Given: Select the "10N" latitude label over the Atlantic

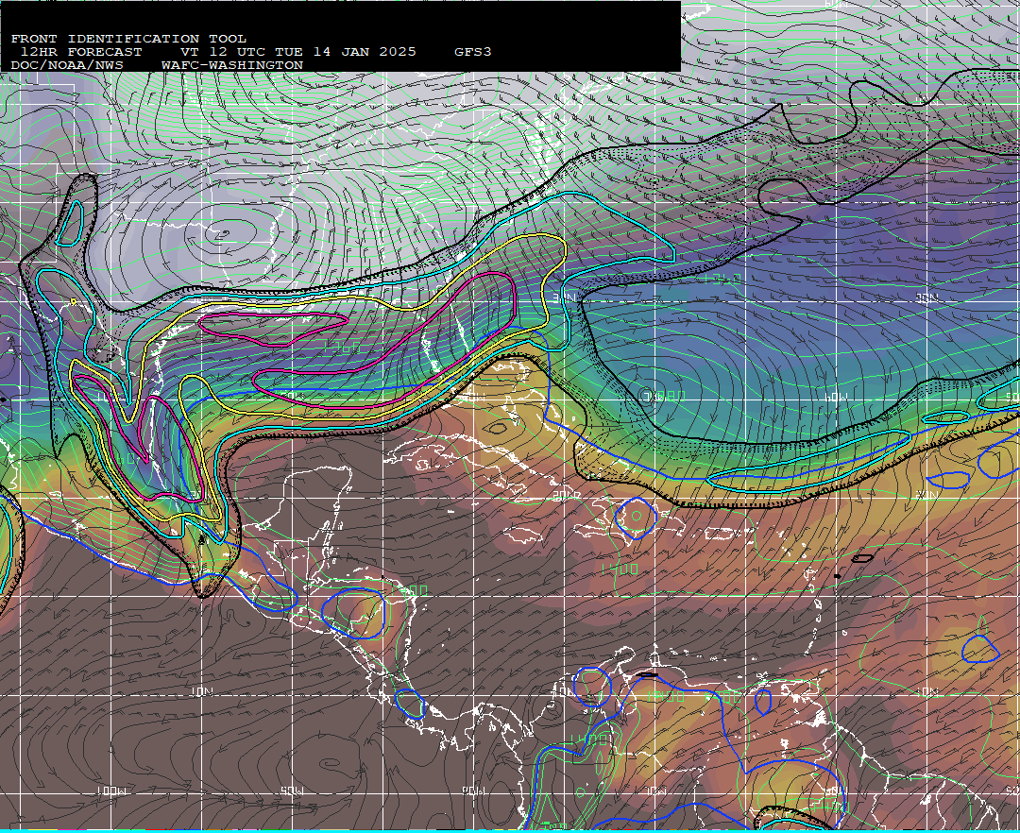Looking at the screenshot, I should tap(927, 690).
